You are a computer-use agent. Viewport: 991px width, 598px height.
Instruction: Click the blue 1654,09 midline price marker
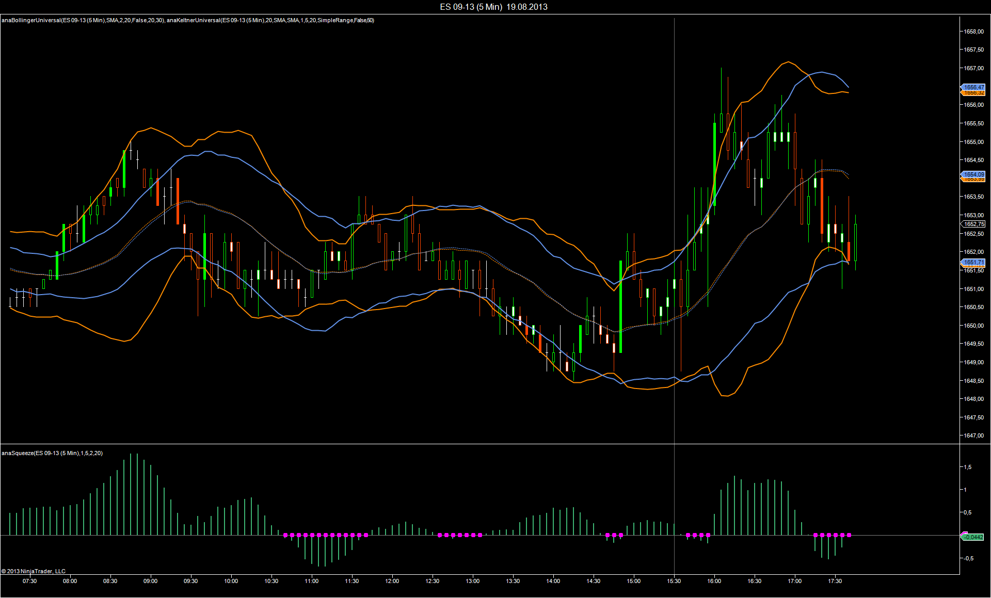tap(973, 174)
